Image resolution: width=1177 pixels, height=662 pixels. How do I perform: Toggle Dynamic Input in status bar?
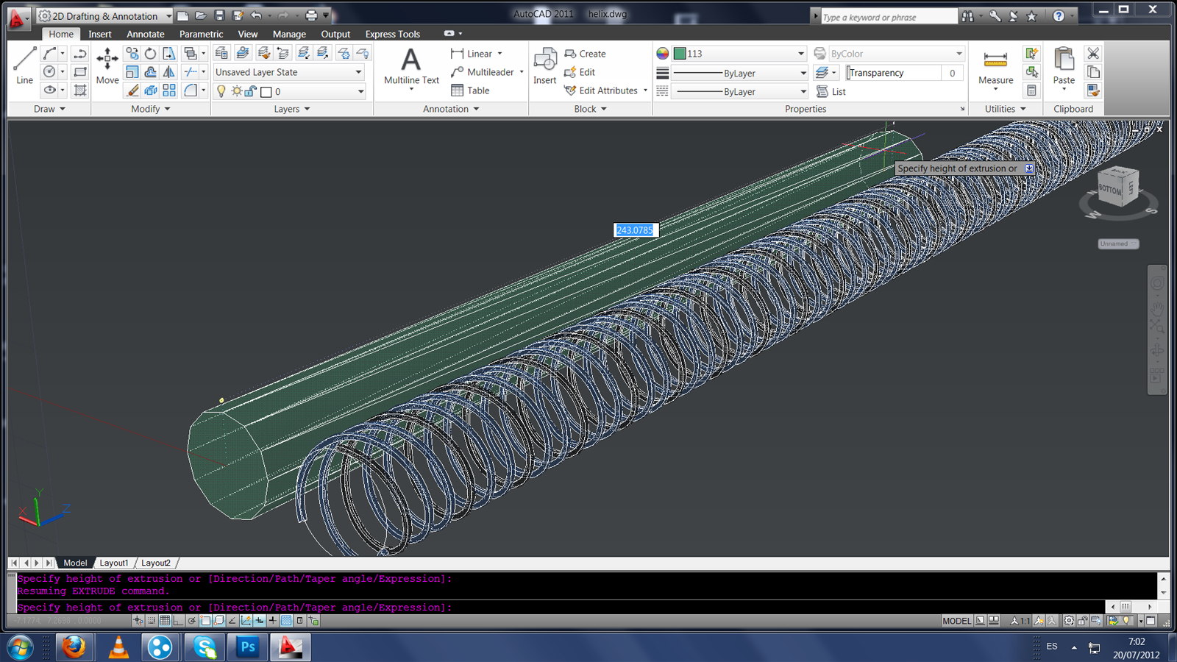click(x=259, y=621)
